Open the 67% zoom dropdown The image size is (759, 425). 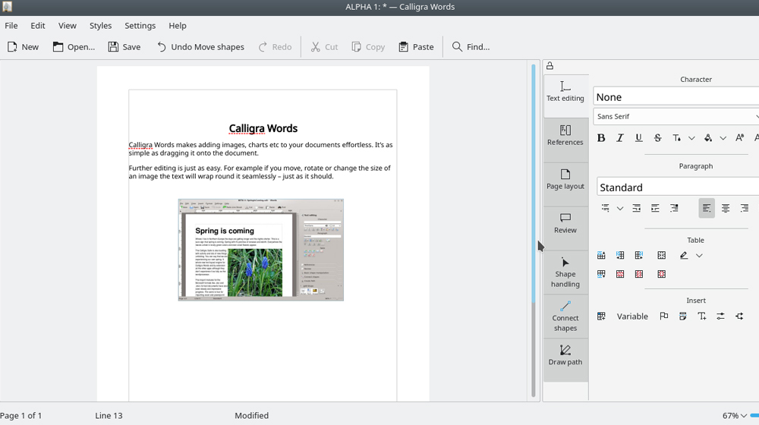735,415
